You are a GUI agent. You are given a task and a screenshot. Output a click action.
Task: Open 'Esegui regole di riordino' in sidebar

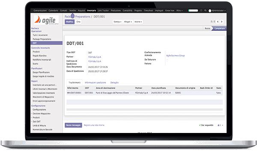point(43,76)
